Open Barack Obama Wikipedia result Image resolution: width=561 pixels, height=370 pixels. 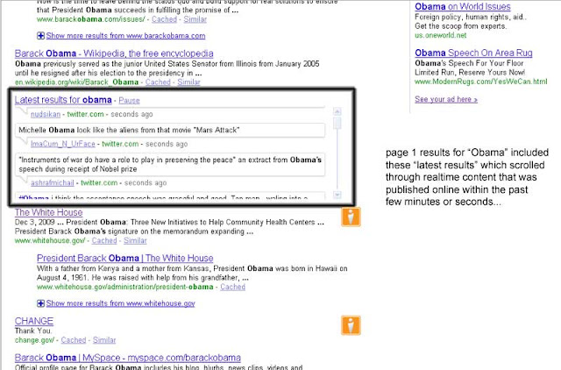click(114, 53)
